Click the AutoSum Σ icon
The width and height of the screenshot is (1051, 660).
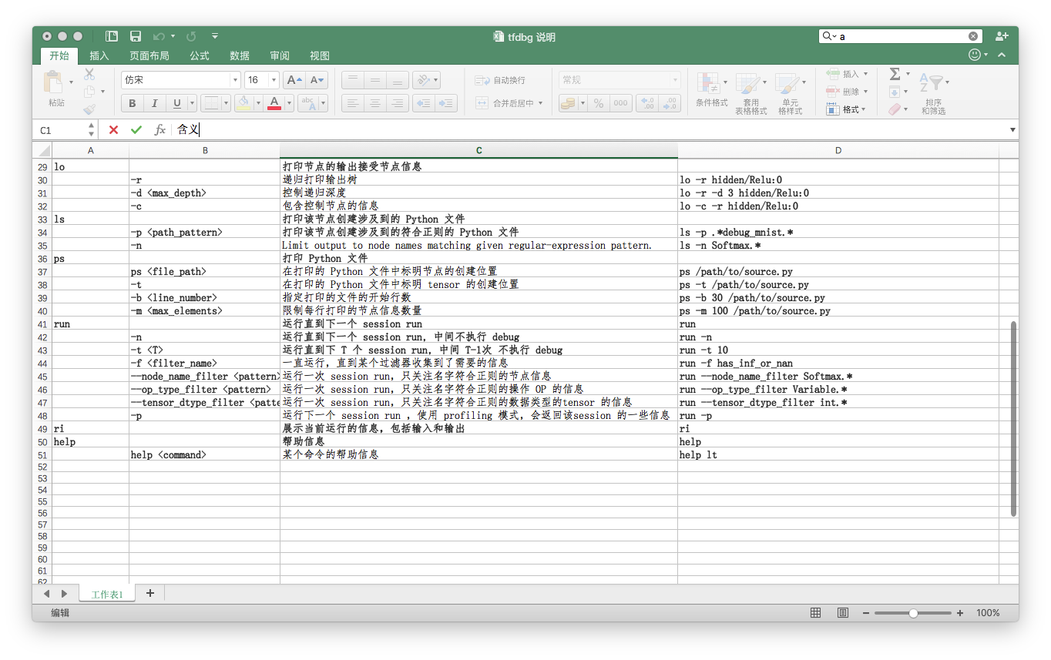pos(893,74)
